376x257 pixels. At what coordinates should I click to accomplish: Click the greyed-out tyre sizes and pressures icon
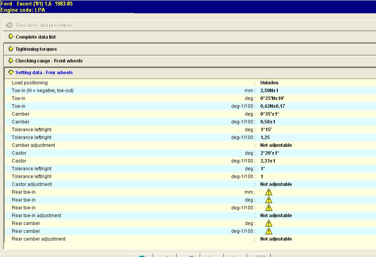(9, 25)
